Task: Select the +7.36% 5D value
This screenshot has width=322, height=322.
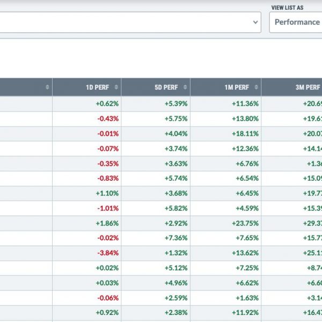Action: click(176, 238)
